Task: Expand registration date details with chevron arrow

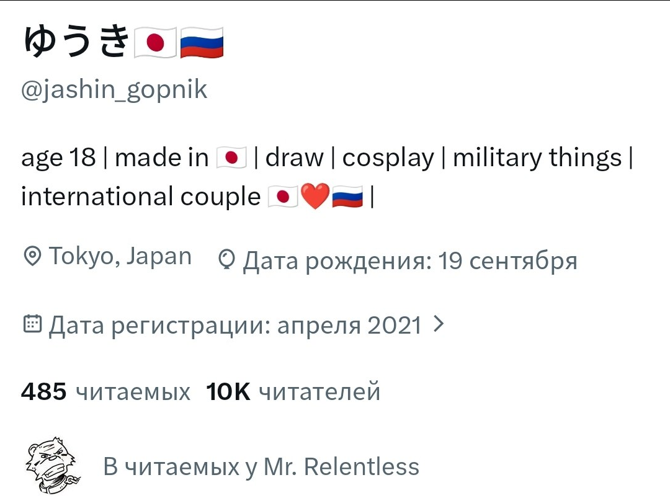Action: tap(439, 324)
